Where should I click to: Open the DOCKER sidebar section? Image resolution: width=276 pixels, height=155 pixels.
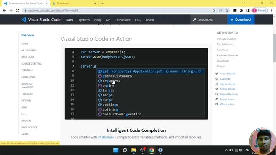click(26, 121)
